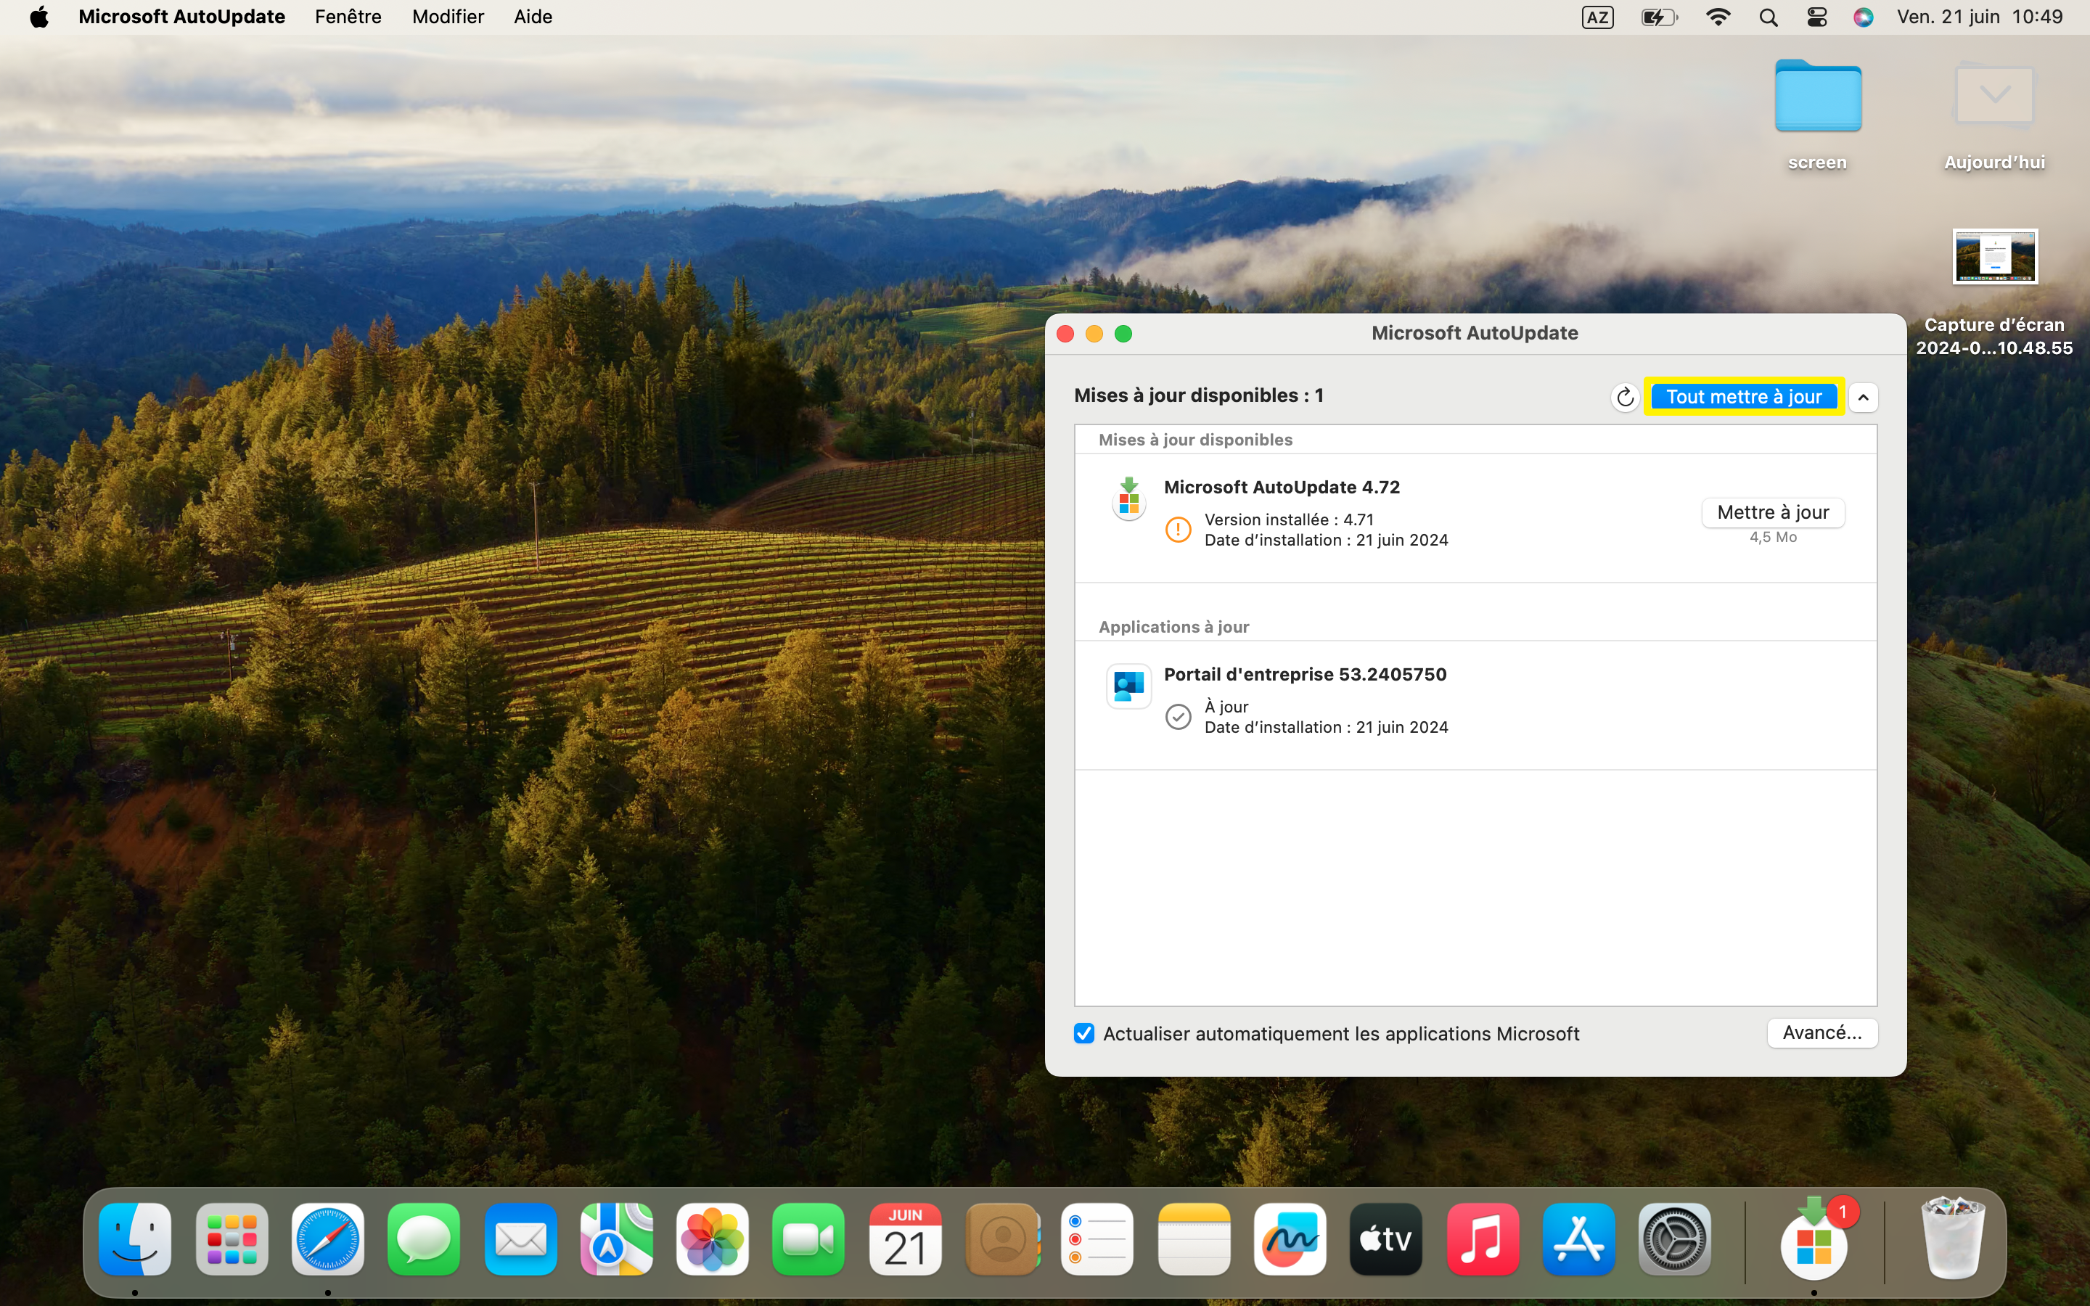Screen dimensions: 2090x1306
Task: Click Tout mettre à jour button
Action: (1744, 396)
